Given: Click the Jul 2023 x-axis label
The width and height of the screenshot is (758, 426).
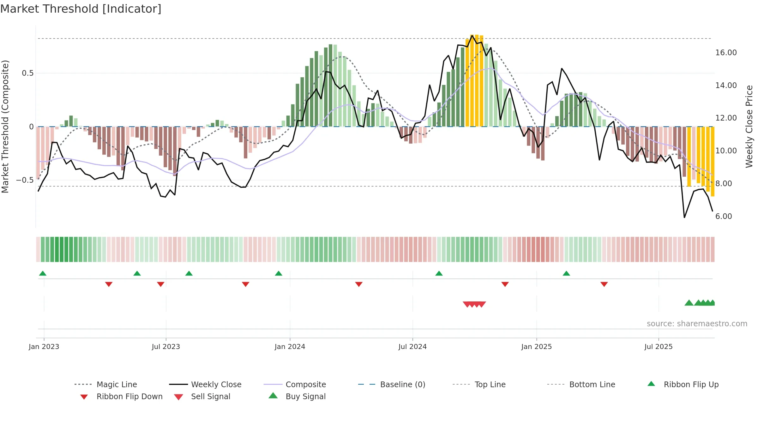Looking at the screenshot, I should [x=166, y=346].
